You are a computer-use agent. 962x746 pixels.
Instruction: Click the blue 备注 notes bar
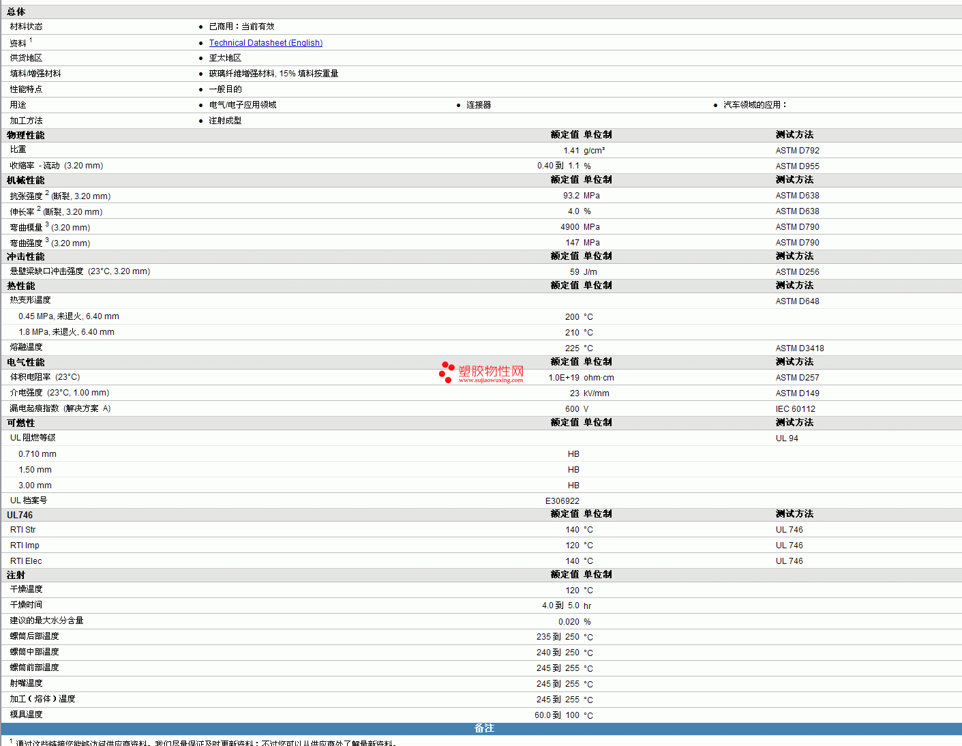(x=483, y=728)
